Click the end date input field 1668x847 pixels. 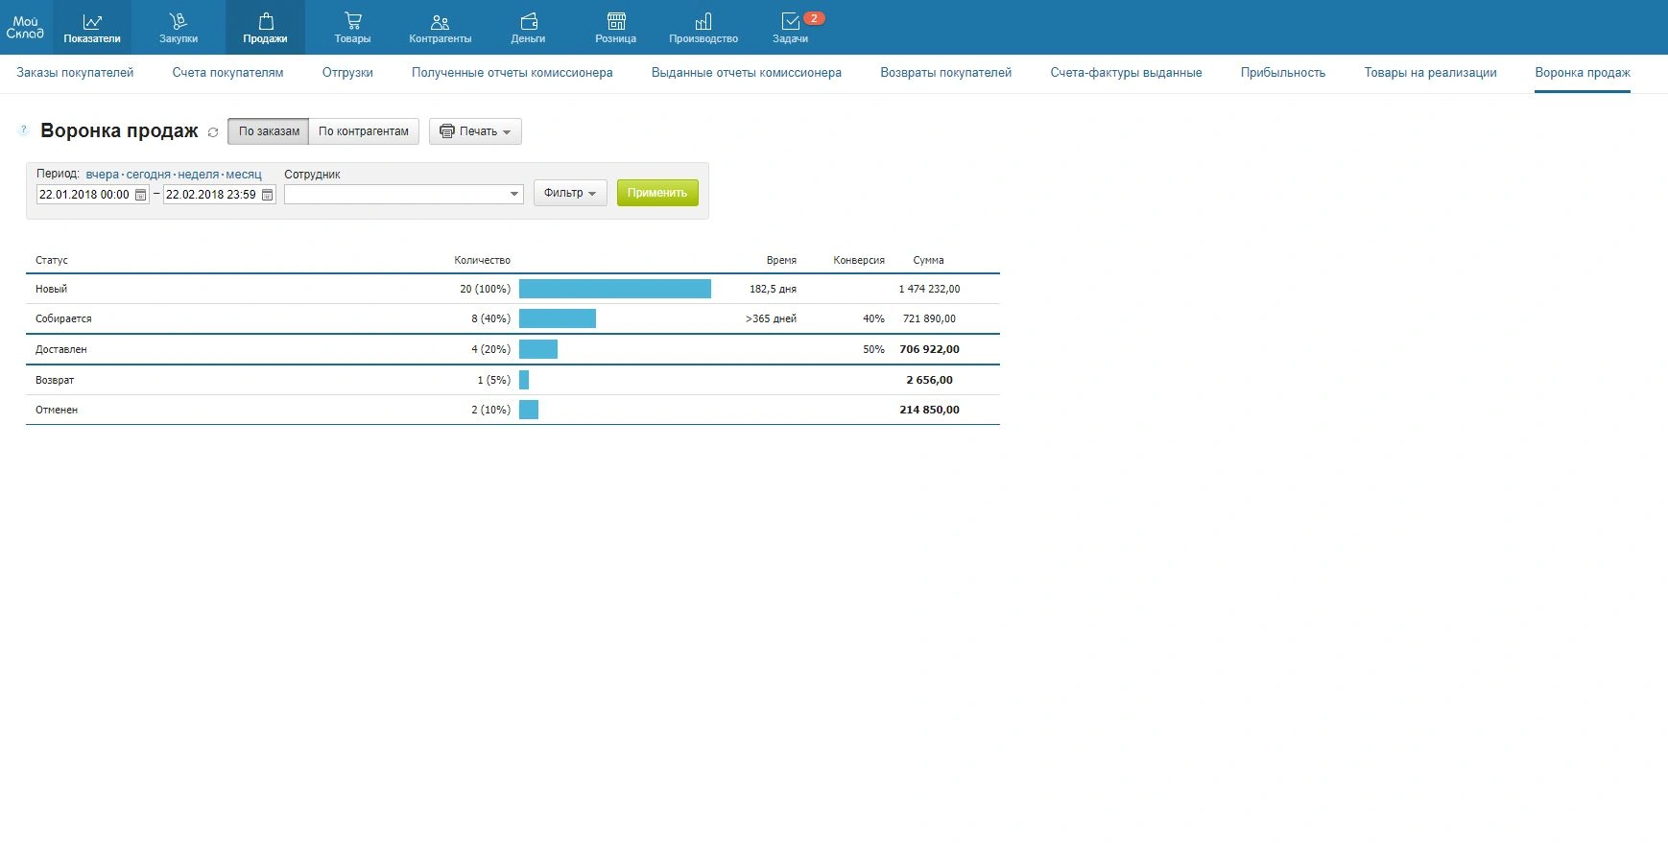[x=211, y=195]
